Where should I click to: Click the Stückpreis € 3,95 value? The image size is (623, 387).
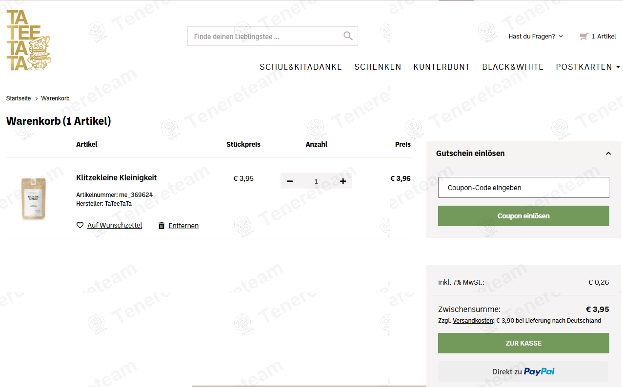point(243,178)
